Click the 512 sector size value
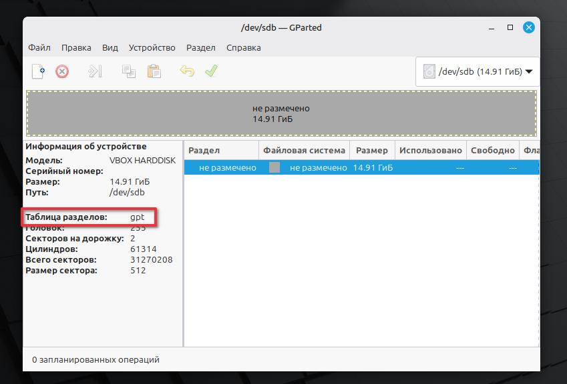The width and height of the screenshot is (567, 384). [x=138, y=270]
